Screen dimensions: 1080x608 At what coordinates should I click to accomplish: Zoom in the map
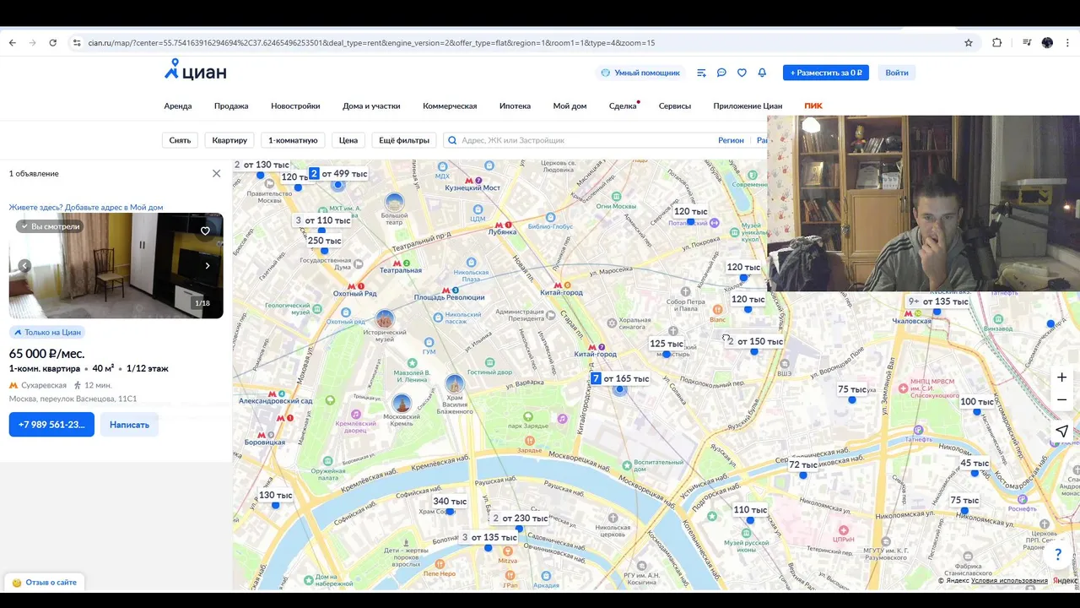click(x=1062, y=377)
